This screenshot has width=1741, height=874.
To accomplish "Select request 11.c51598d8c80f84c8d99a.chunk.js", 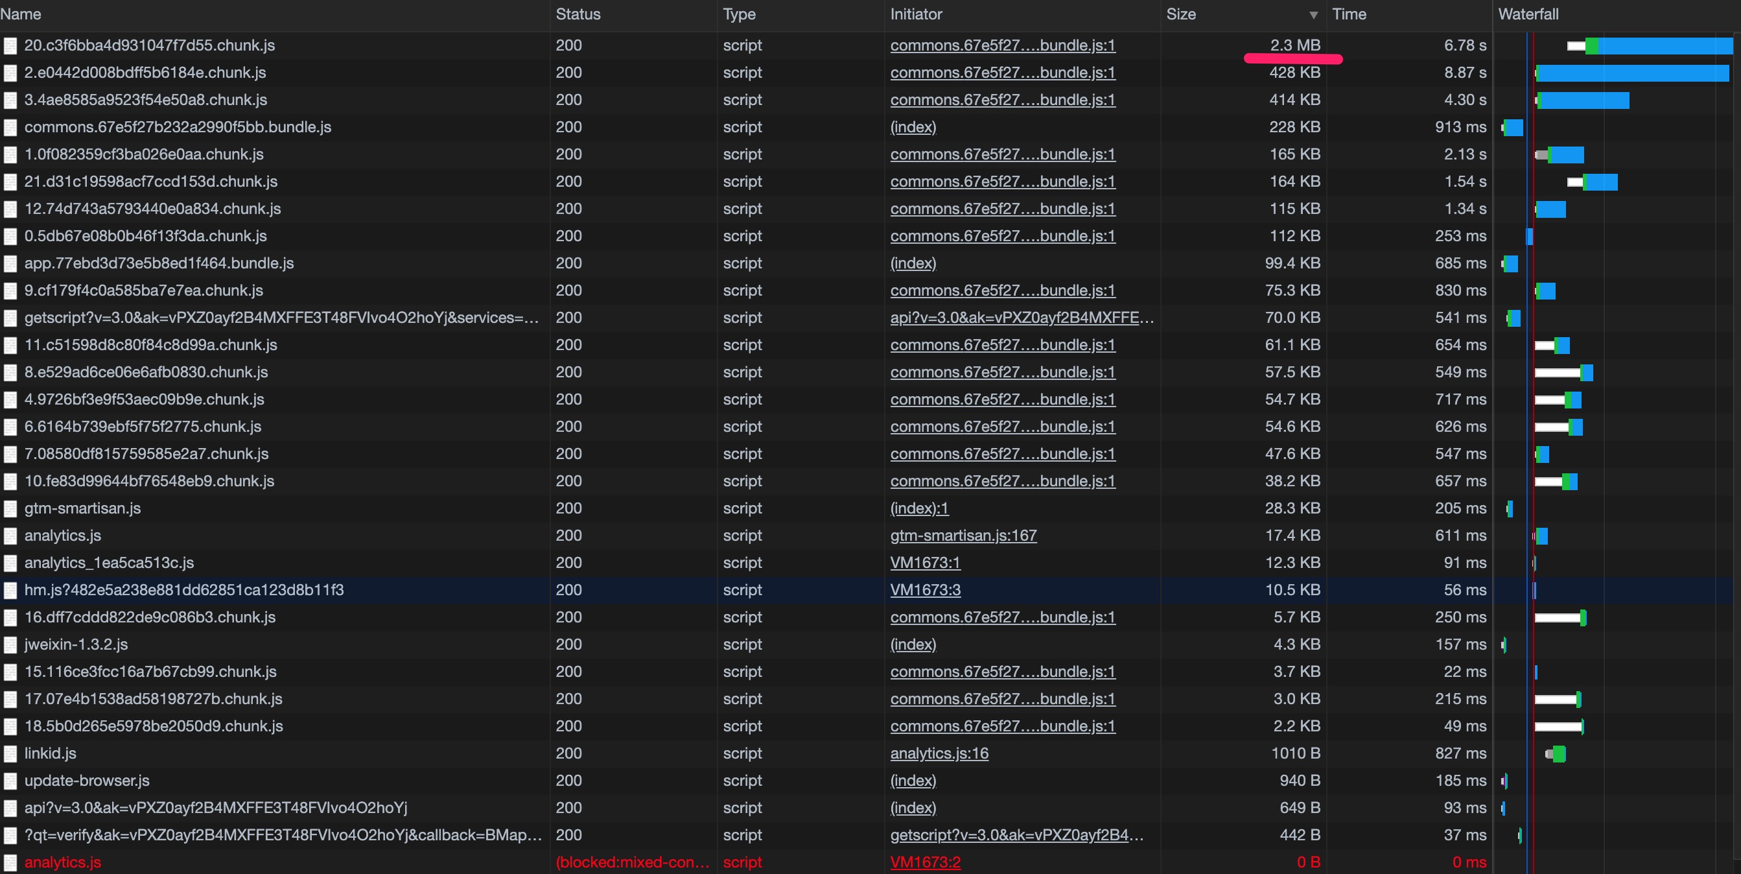I will [151, 345].
